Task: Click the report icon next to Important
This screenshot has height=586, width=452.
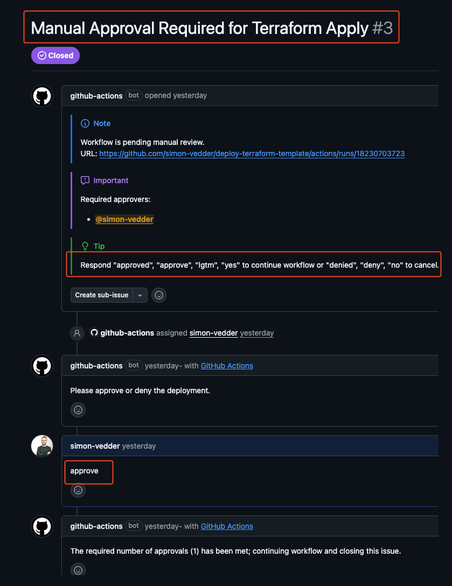Action: [85, 180]
